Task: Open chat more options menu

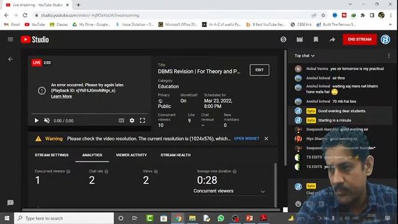Action: [389, 55]
